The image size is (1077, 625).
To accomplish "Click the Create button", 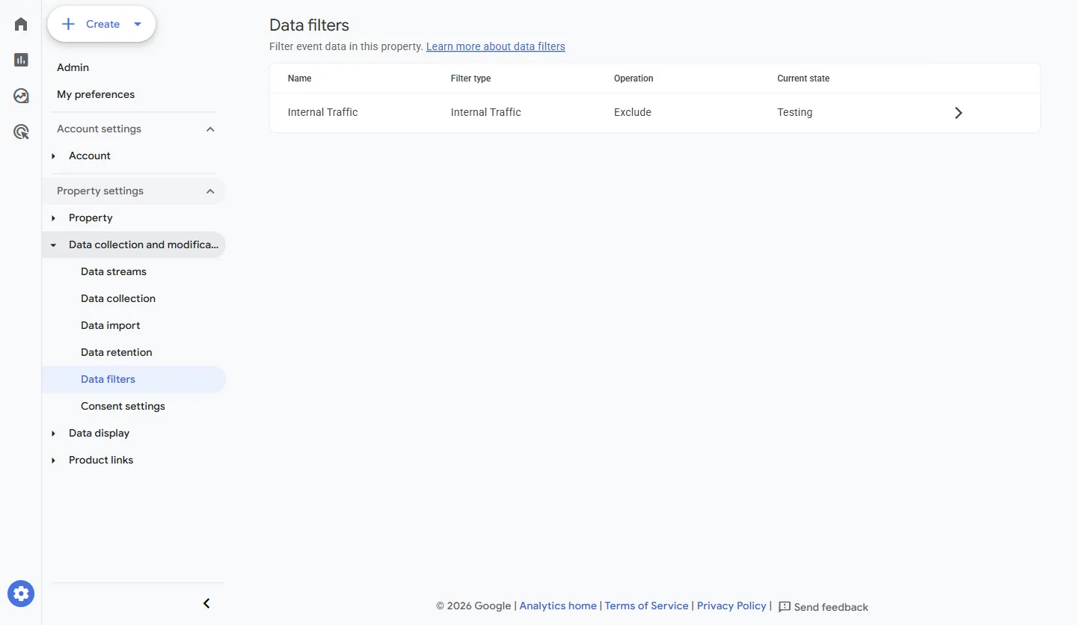I will 102,24.
